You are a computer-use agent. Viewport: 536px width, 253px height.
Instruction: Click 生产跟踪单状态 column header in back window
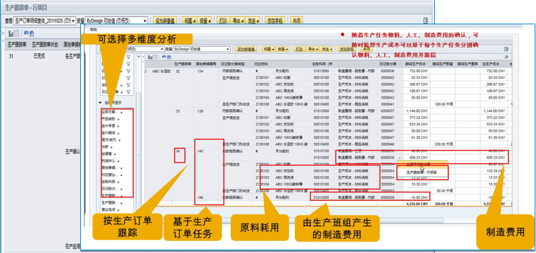(46, 45)
